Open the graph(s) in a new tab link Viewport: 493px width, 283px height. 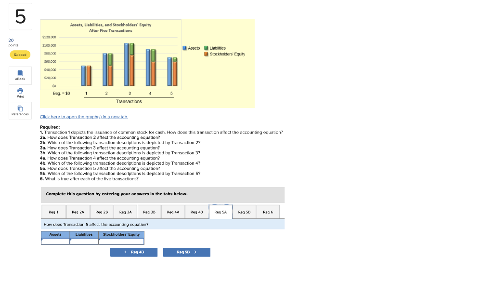pos(83,116)
